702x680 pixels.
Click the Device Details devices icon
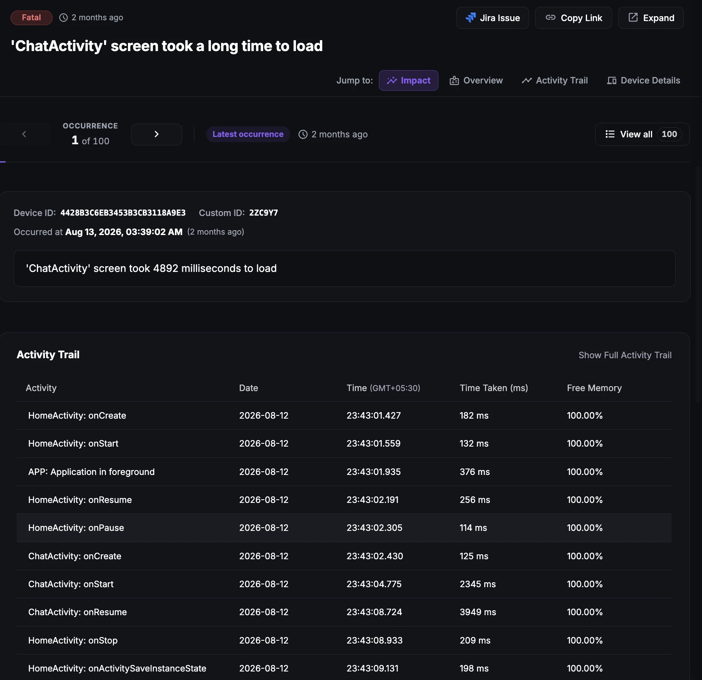[611, 81]
